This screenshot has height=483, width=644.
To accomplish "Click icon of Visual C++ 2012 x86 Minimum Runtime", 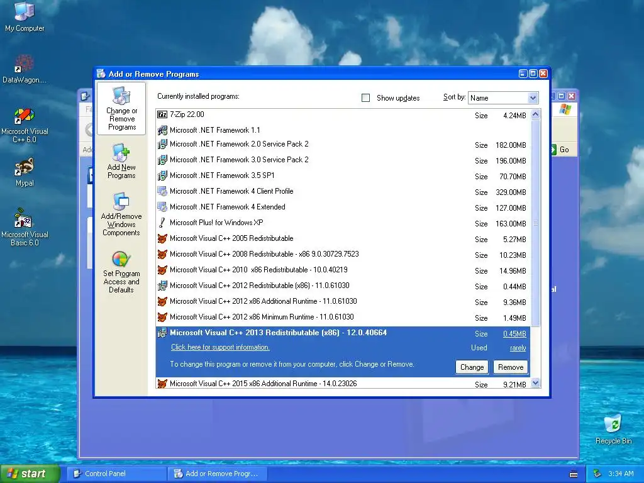I will [x=162, y=317].
